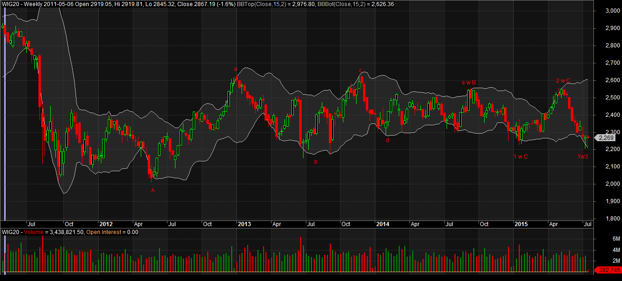
Task: Click the 2013 year marker on time axis
Action: click(x=244, y=224)
